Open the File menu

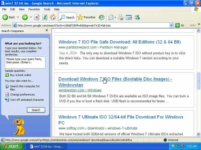(4, 9)
